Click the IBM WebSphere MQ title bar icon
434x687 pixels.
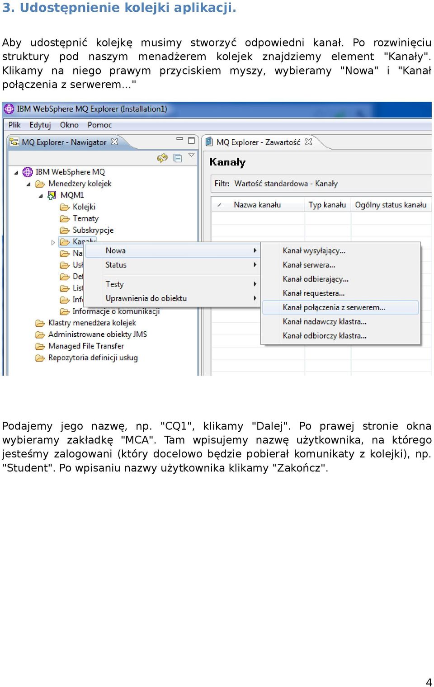point(9,109)
